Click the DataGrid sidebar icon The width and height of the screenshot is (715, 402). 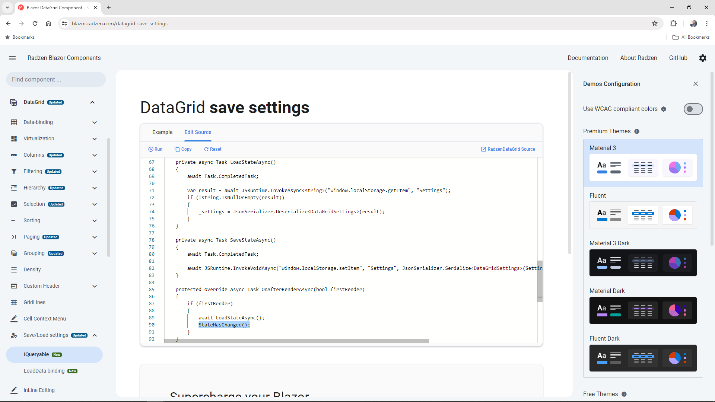click(x=13, y=102)
